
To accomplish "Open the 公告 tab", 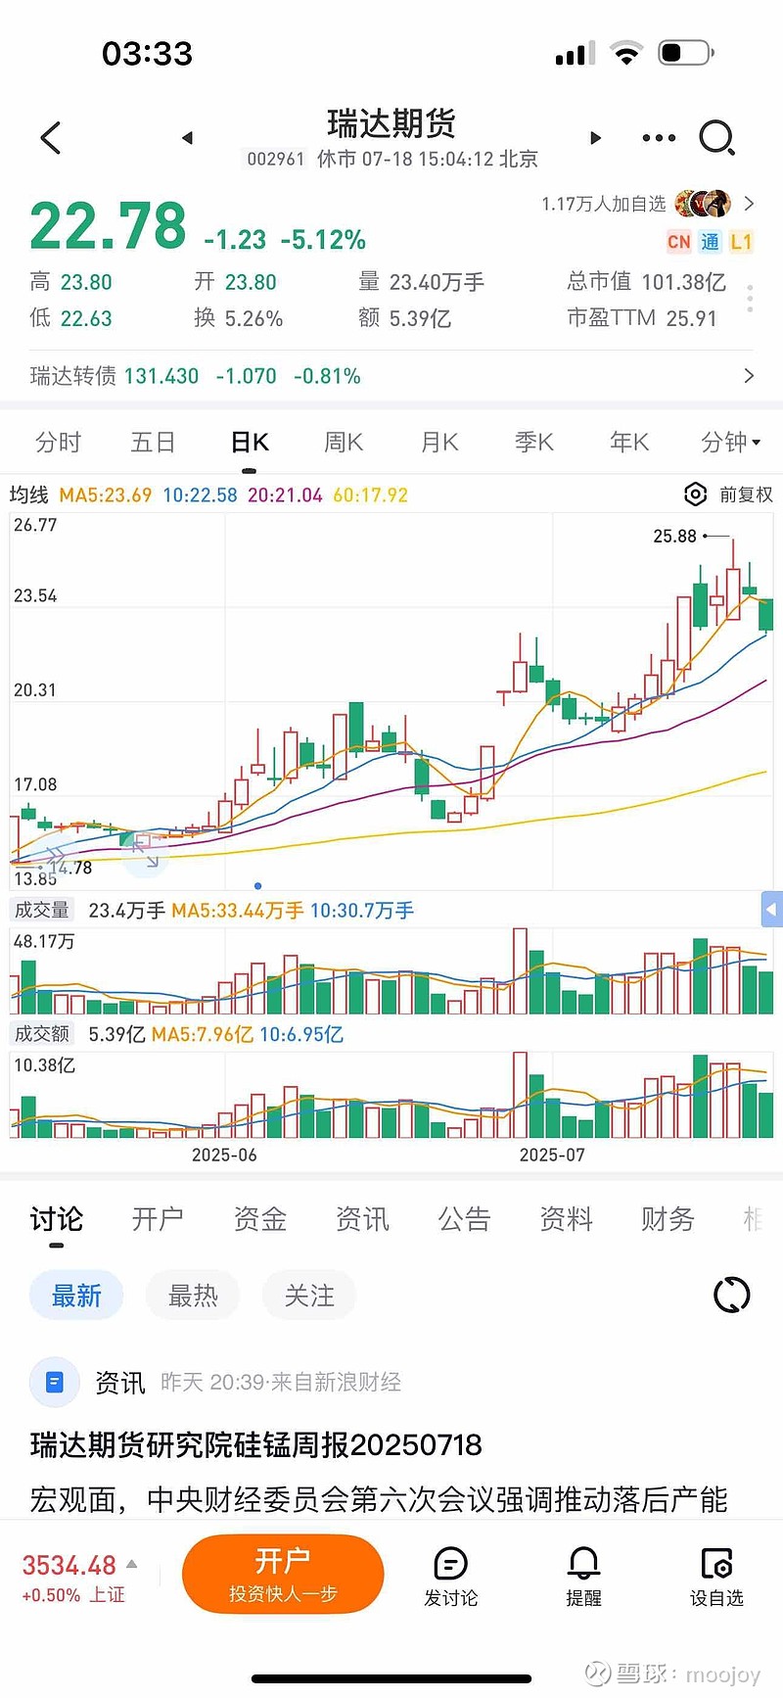I will (x=464, y=1219).
